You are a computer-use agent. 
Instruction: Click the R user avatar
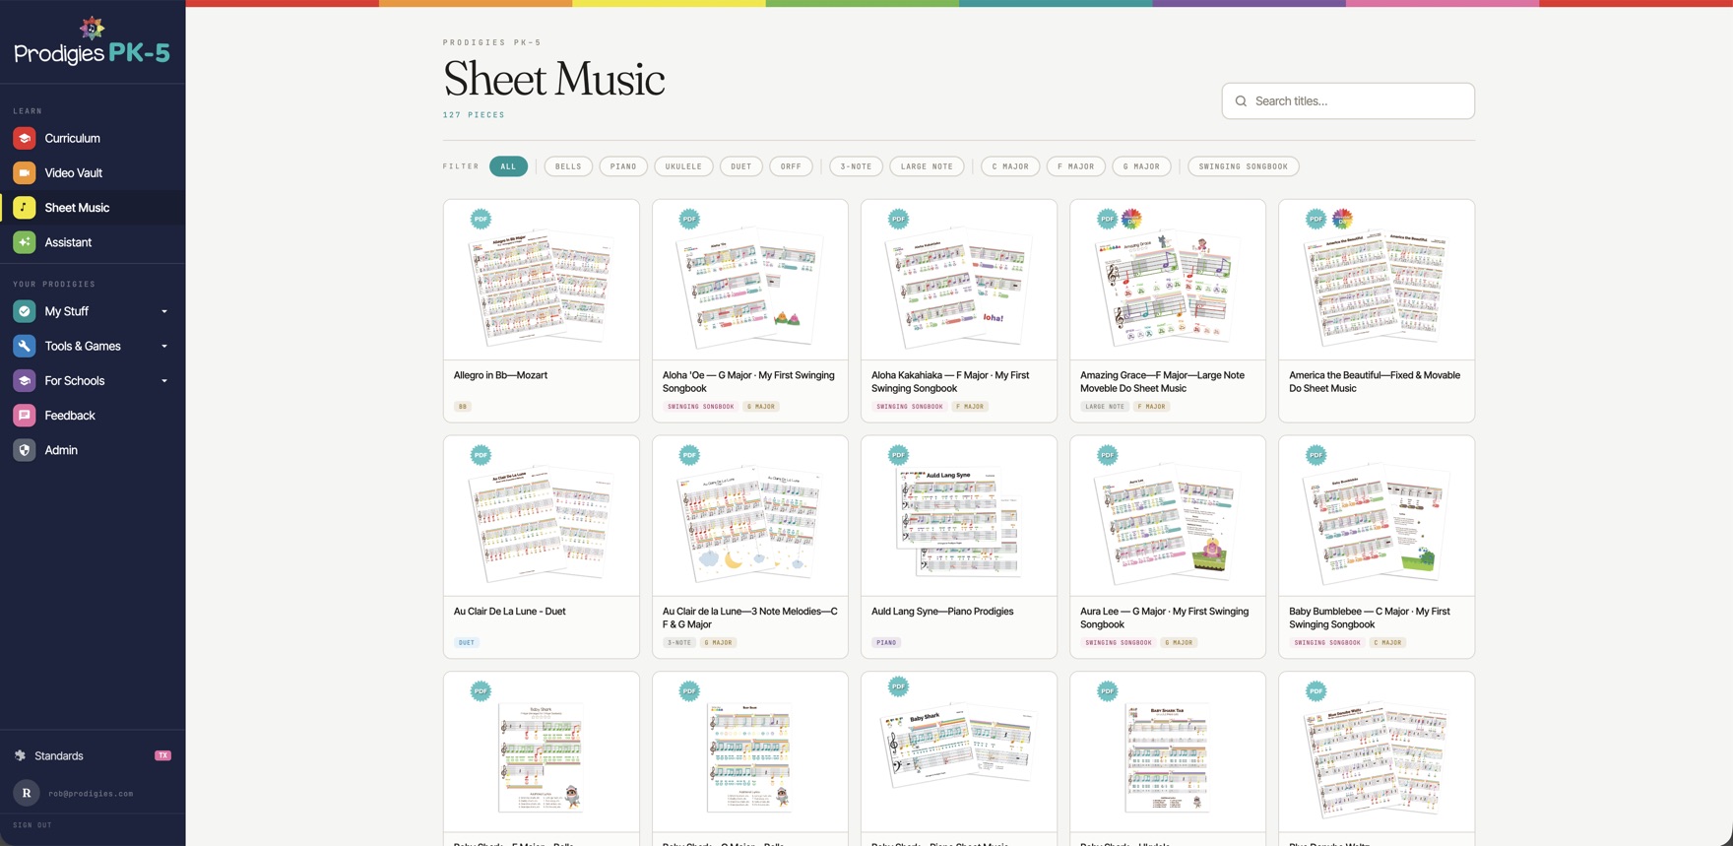point(27,792)
